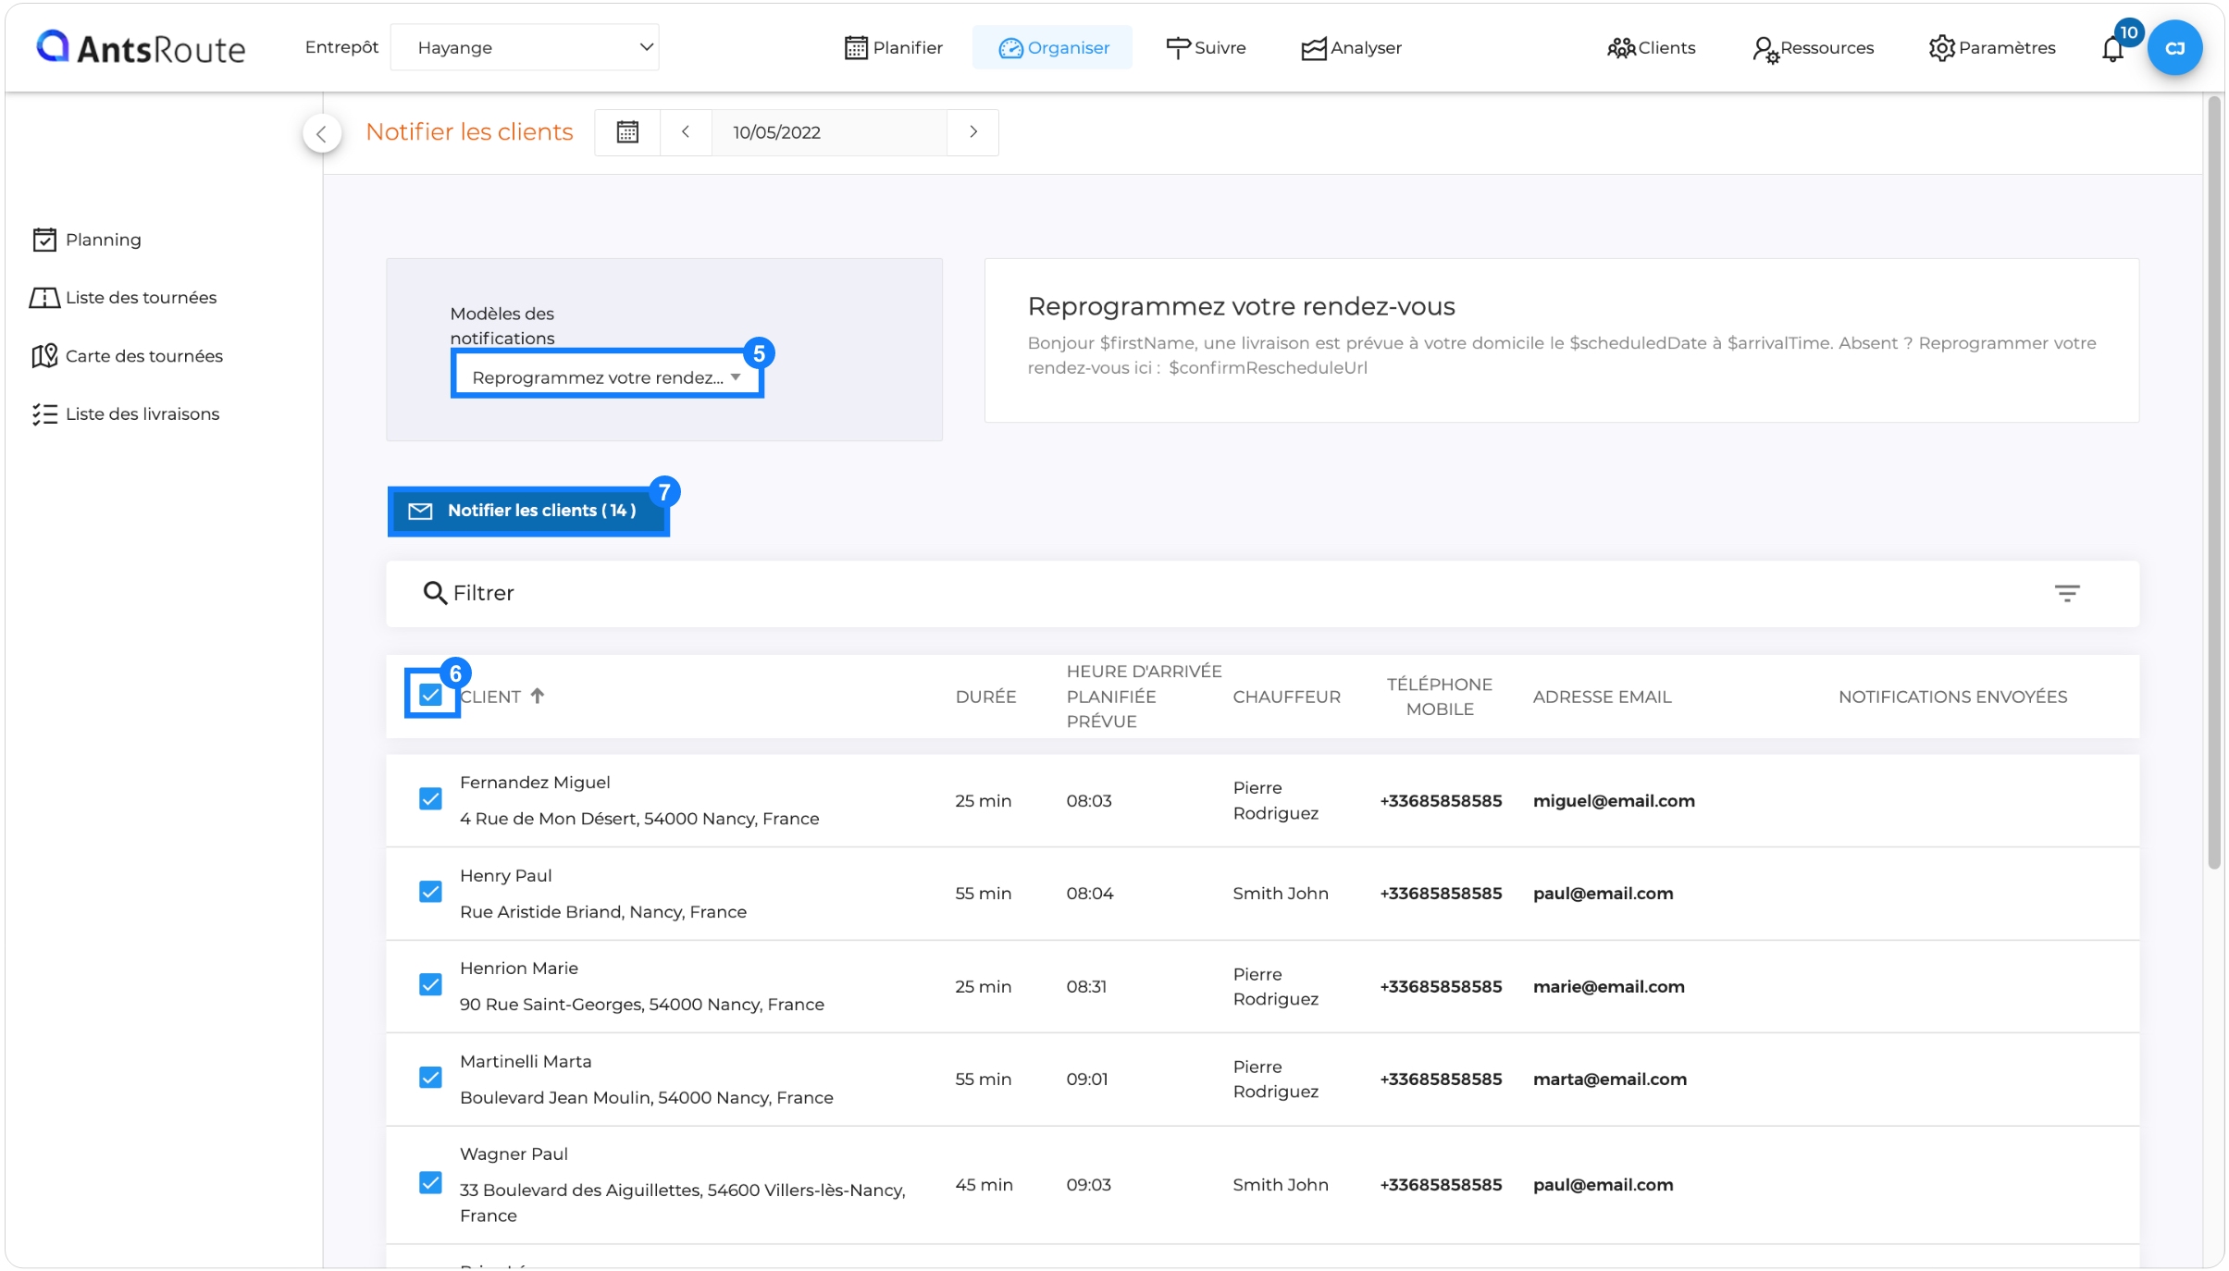Click the Wagner Paul client name
Viewport: 2229px width, 1271px height.
[514, 1154]
